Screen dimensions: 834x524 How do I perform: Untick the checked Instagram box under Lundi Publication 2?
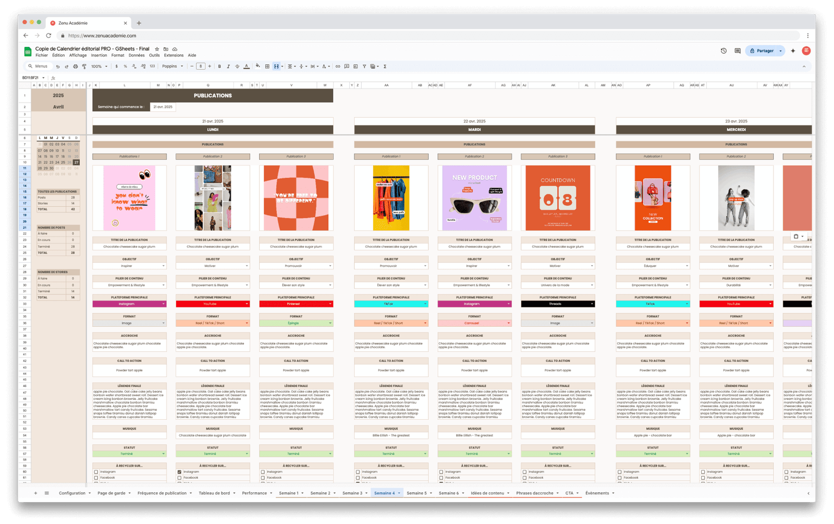point(179,472)
